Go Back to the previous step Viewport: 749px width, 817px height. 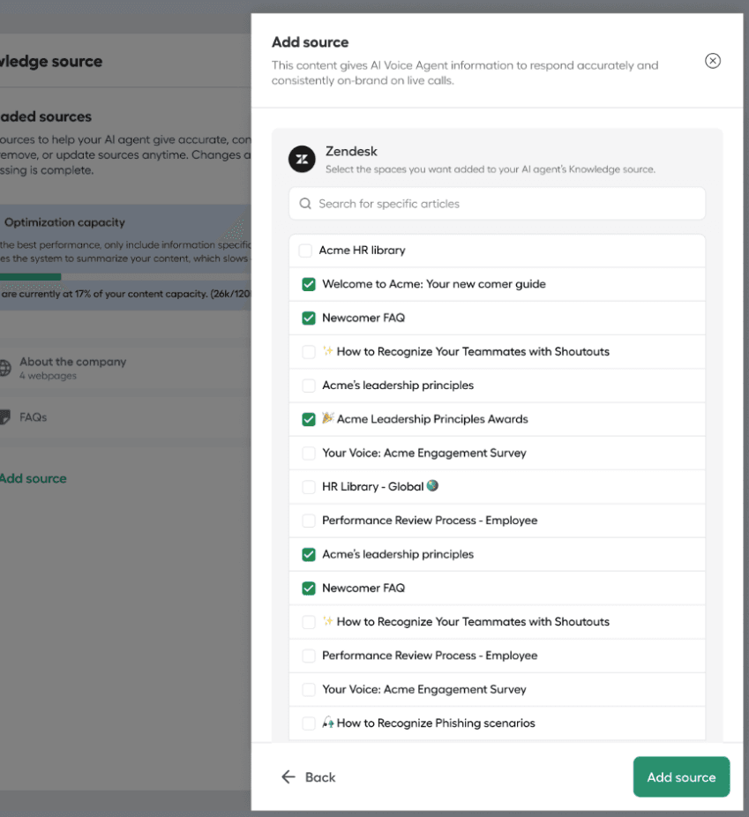pyautogui.click(x=309, y=777)
